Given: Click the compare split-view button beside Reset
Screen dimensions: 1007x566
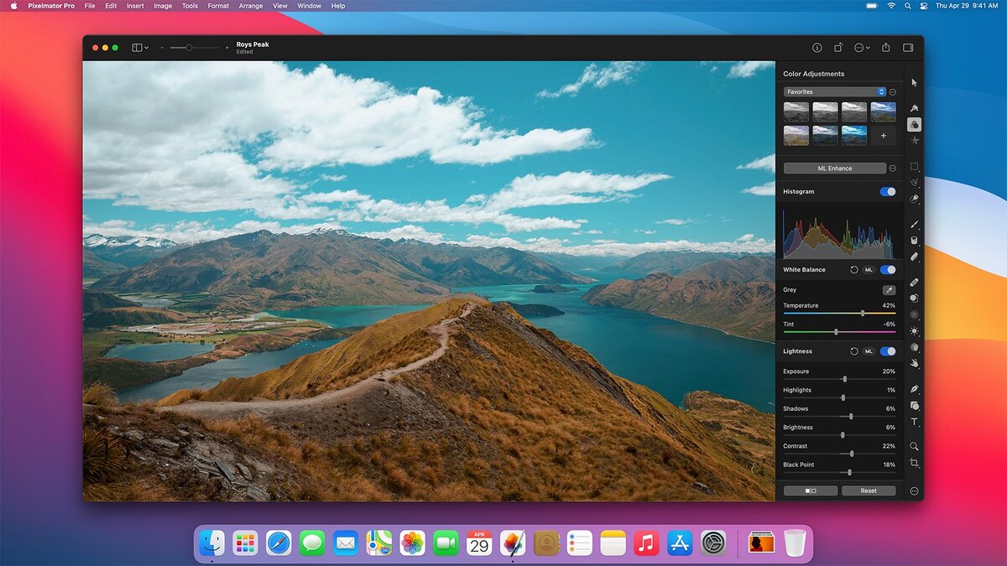Looking at the screenshot, I should click(x=810, y=491).
